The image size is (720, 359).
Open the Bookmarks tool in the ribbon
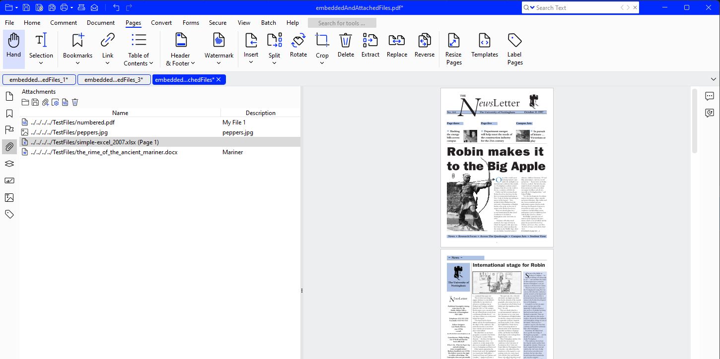coord(77,46)
